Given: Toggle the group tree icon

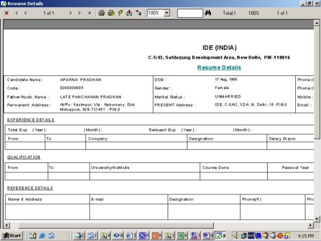Looking at the screenshot, I should [139, 13].
